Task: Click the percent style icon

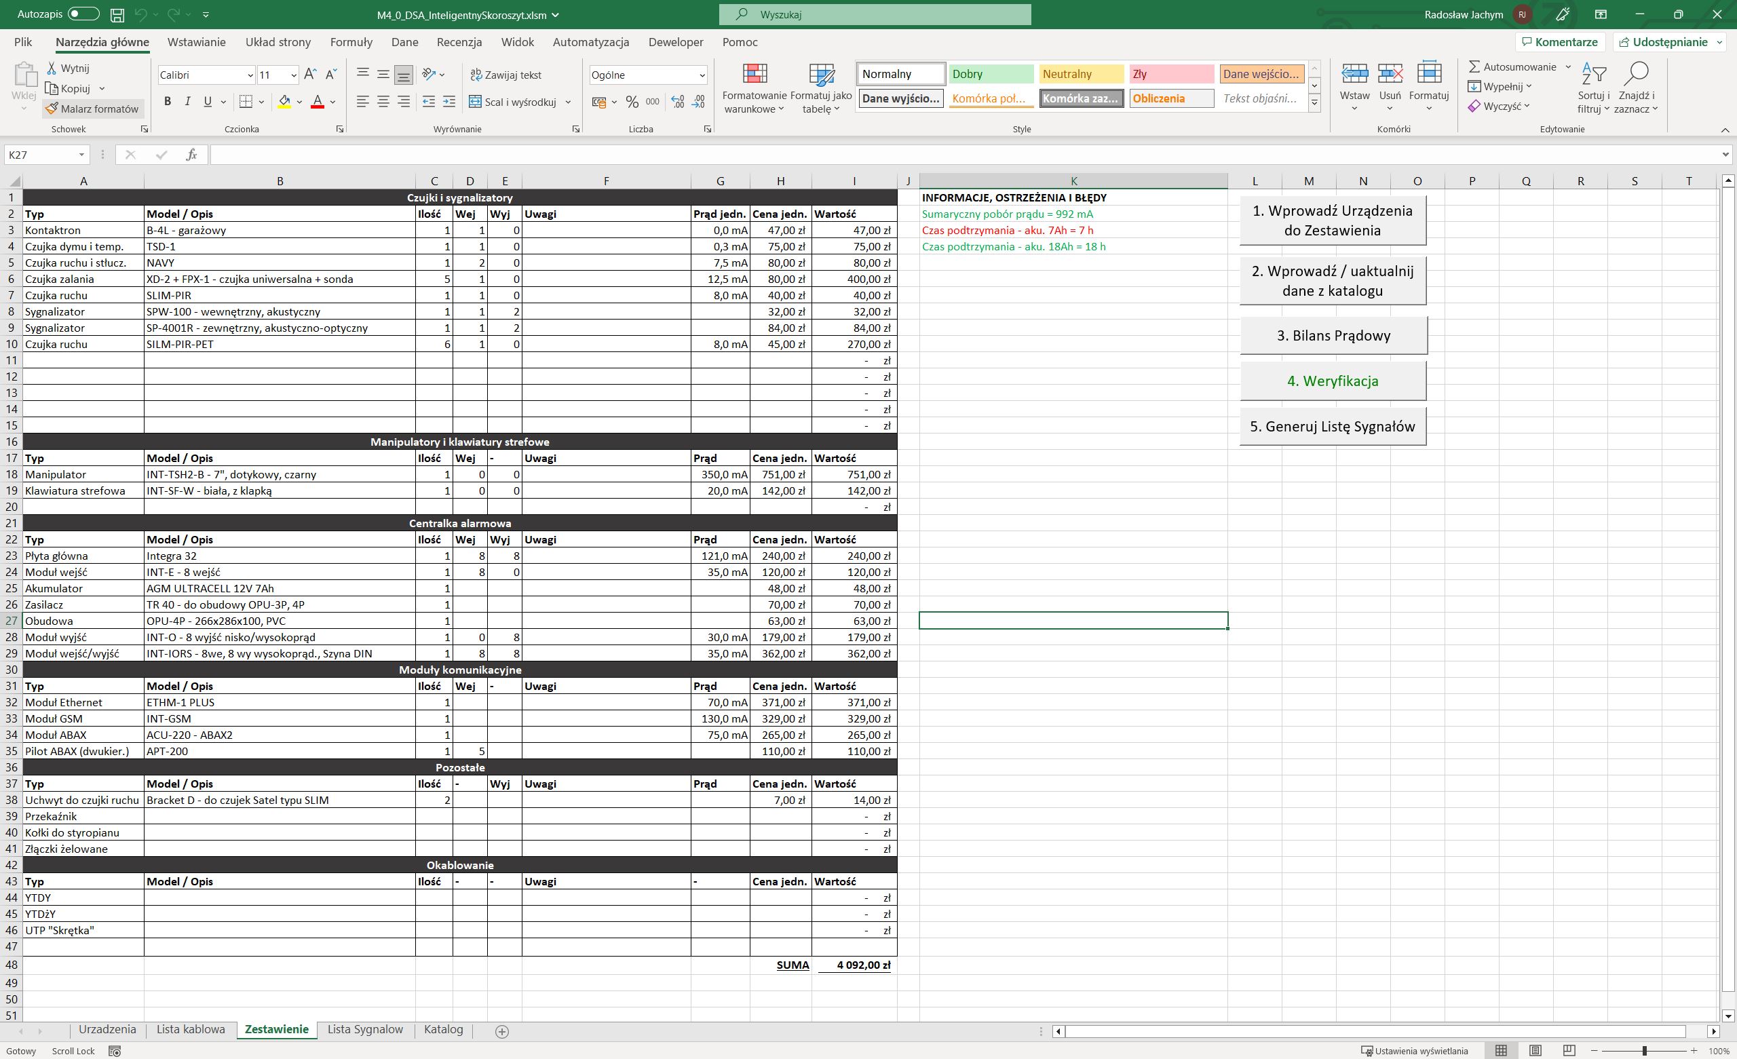Action: [x=632, y=102]
